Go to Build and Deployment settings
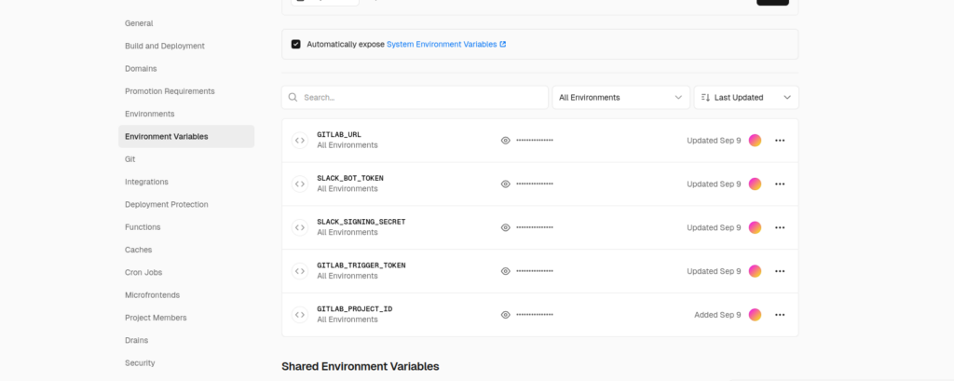The height and width of the screenshot is (381, 954). coord(165,46)
